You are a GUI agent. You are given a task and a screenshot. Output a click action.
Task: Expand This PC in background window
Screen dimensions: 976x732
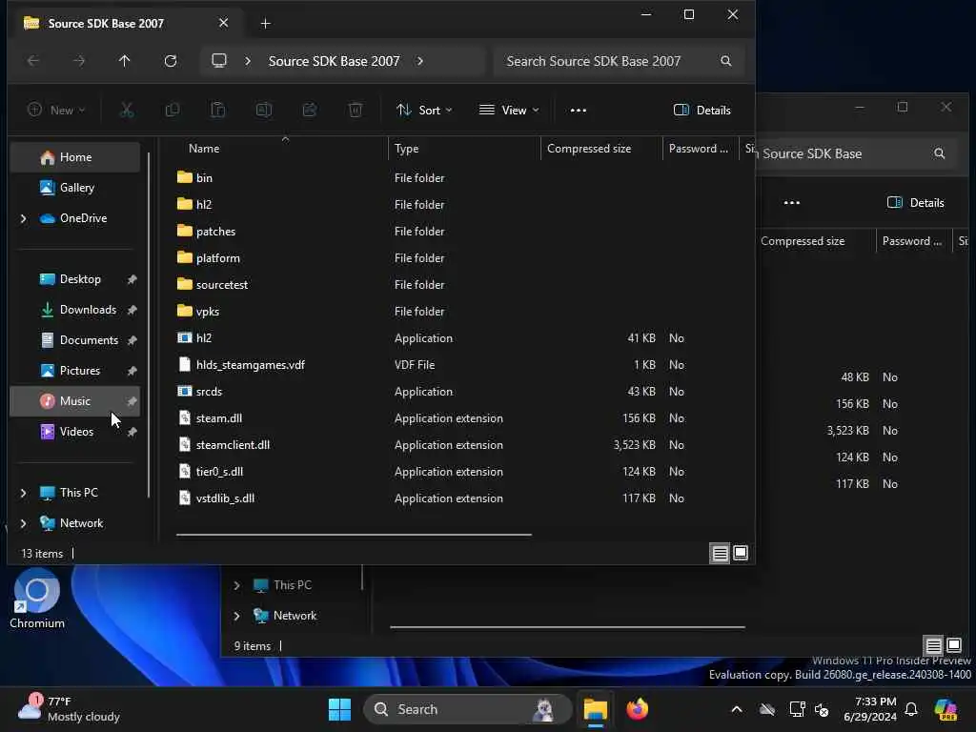[x=237, y=585]
